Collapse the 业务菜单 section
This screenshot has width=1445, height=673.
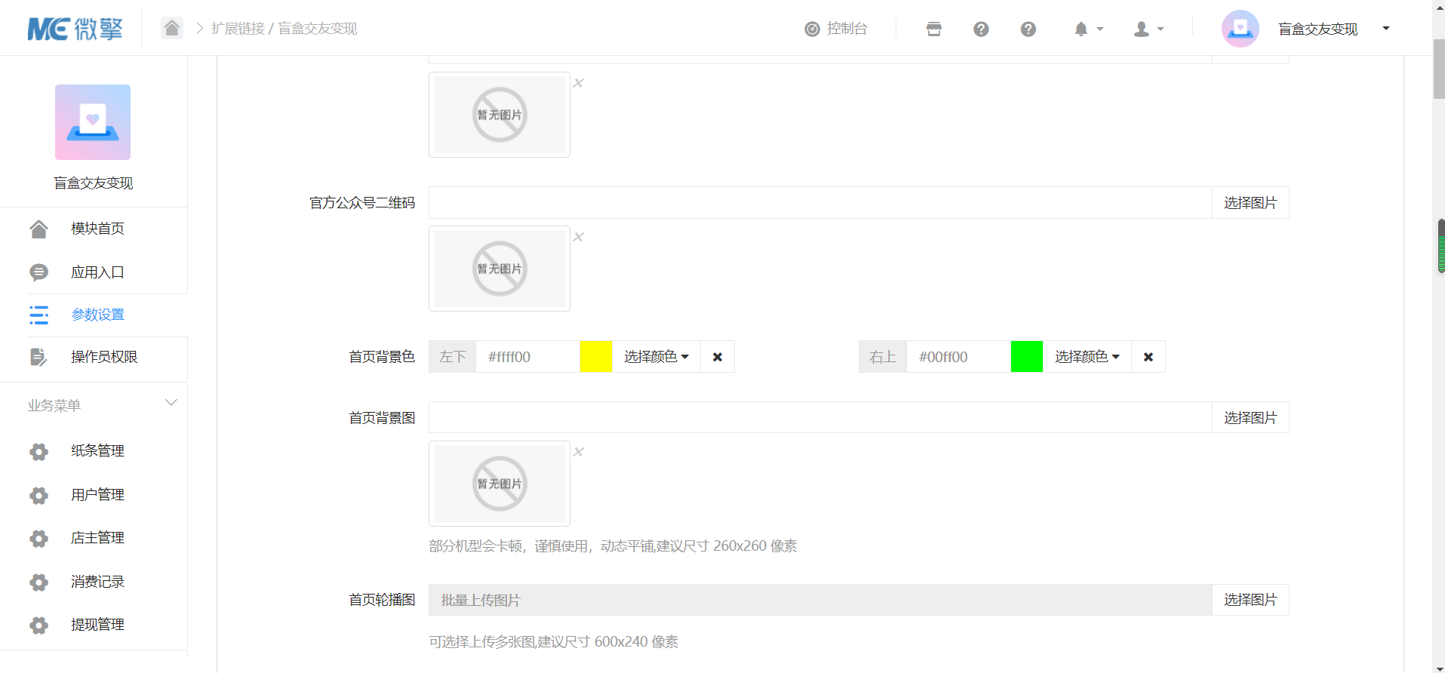point(171,404)
